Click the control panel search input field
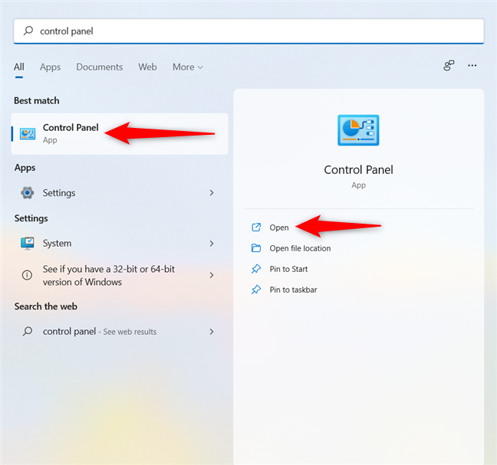 click(x=248, y=31)
